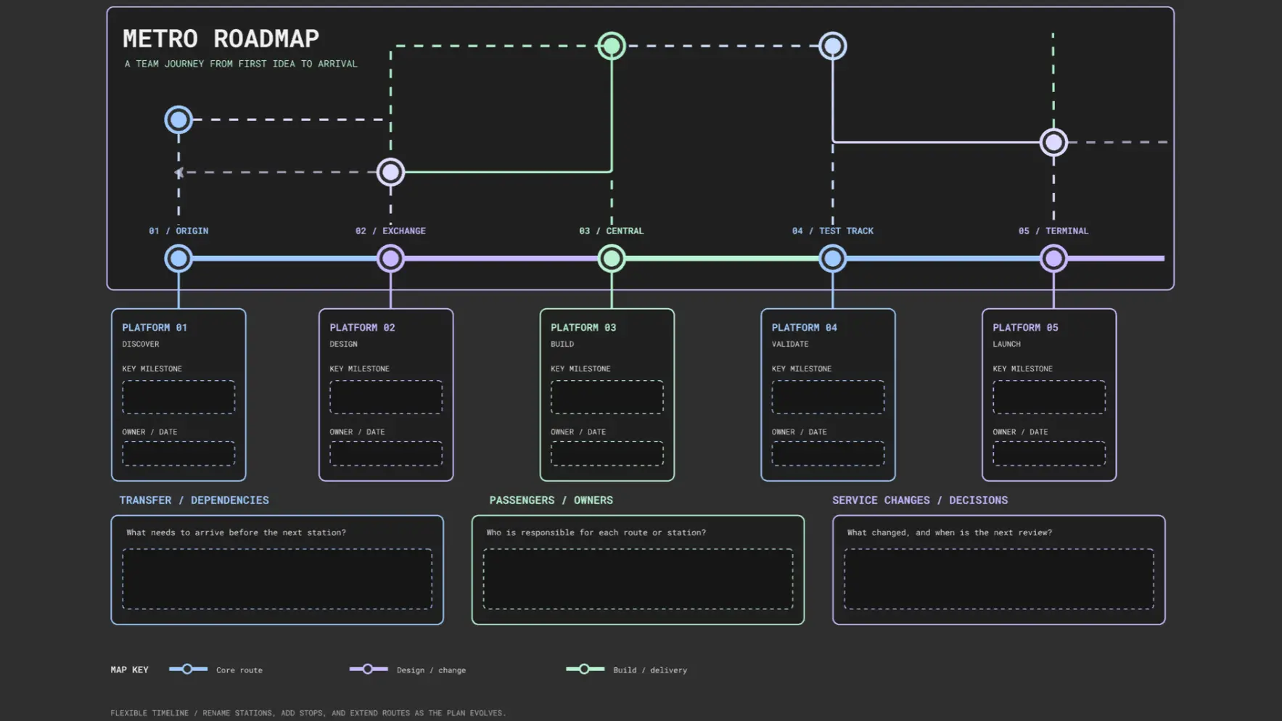Click the Passengers / Owners text area
Image resolution: width=1282 pixels, height=721 pixels.
[638, 579]
